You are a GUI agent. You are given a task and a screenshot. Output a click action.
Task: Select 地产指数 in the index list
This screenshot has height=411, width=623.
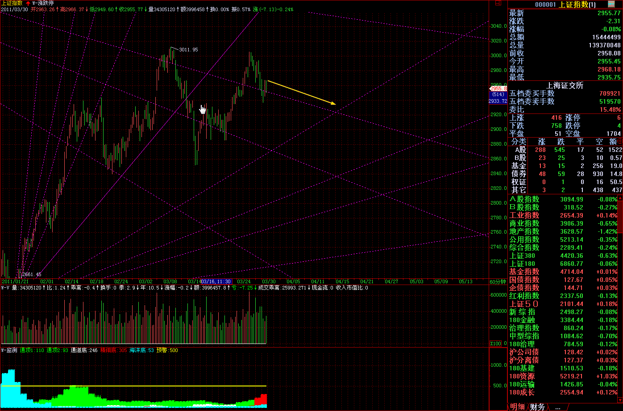click(524, 231)
